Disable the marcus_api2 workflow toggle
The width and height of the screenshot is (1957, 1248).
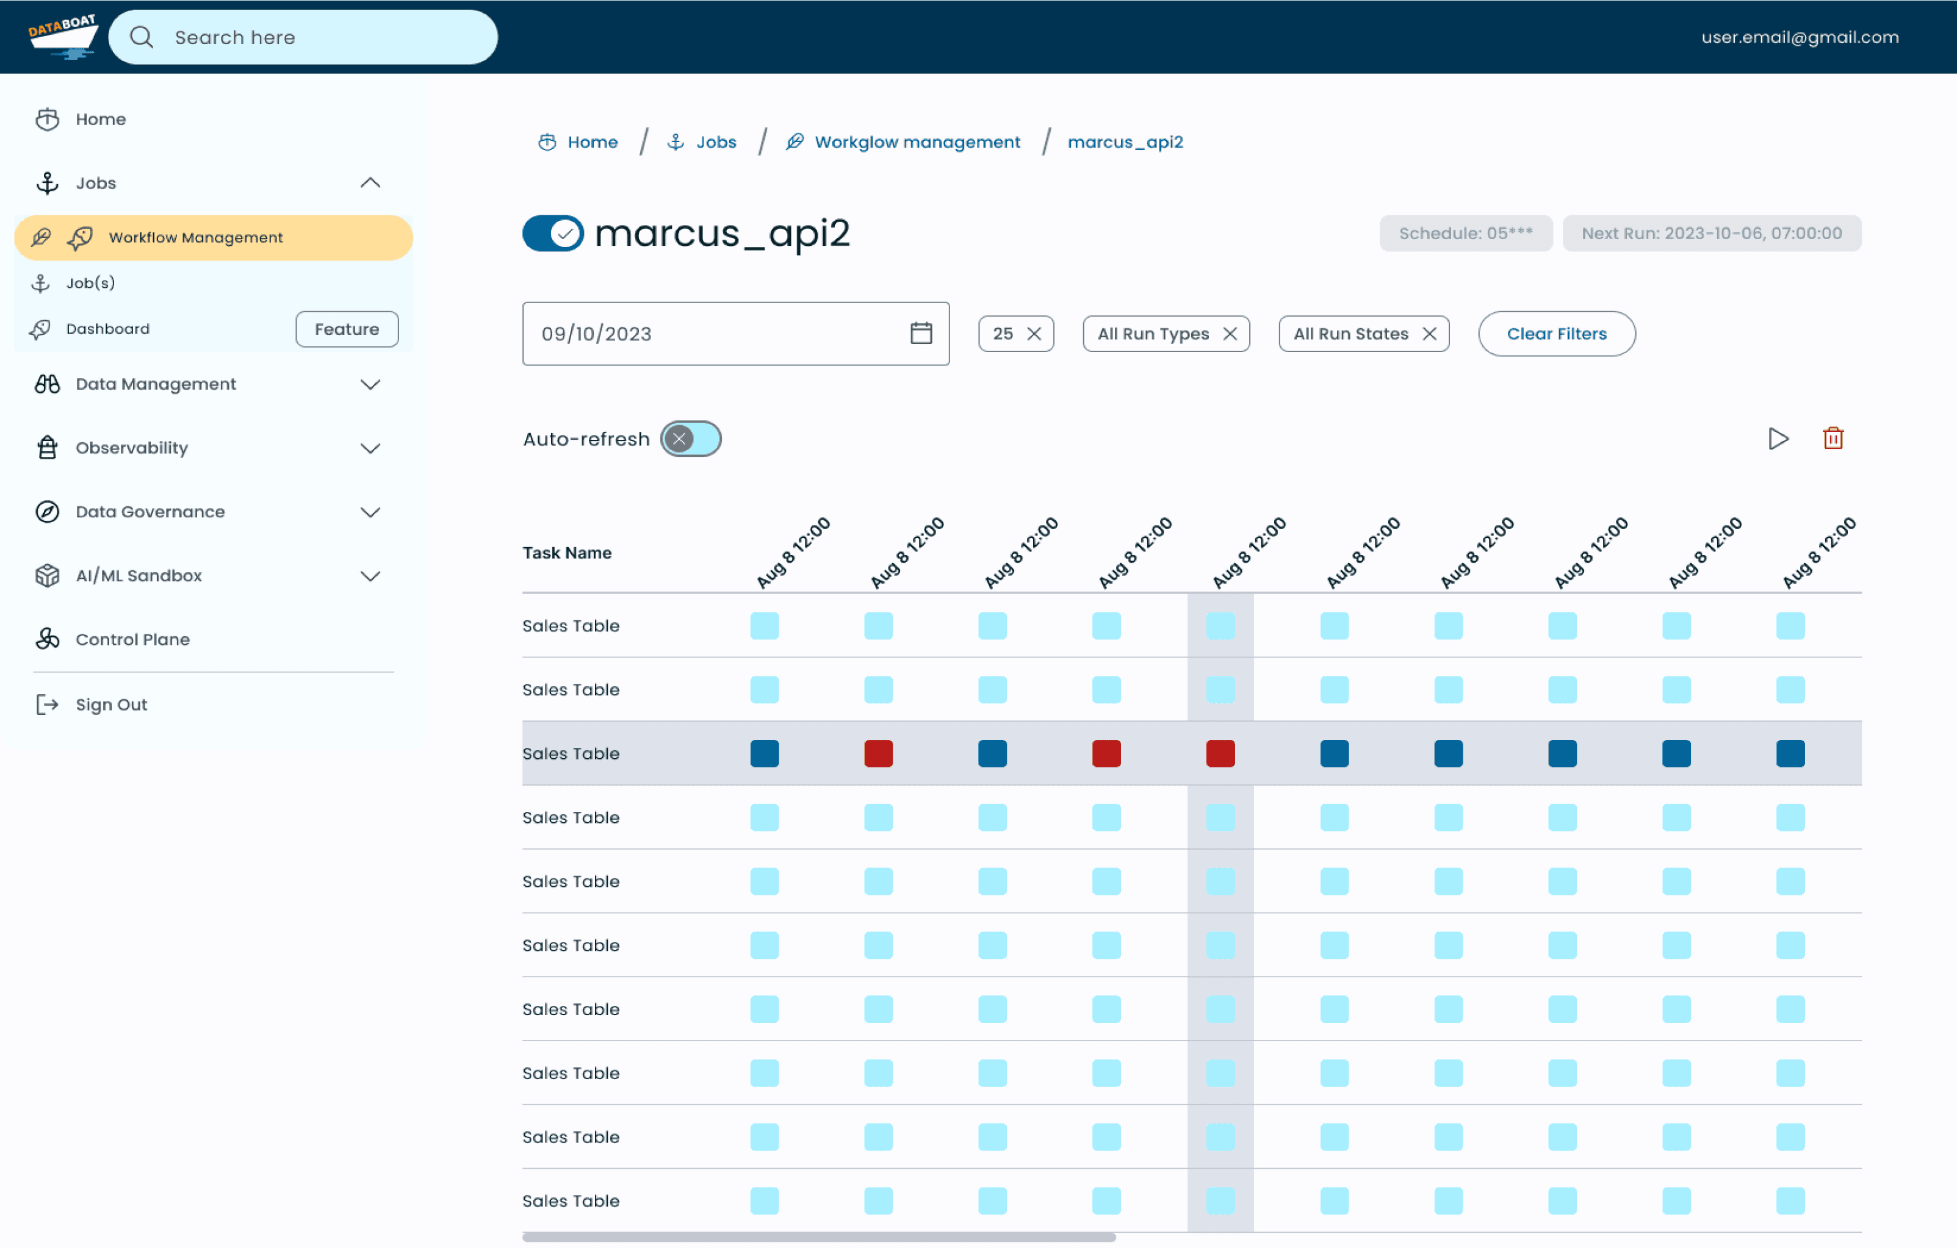(x=553, y=234)
